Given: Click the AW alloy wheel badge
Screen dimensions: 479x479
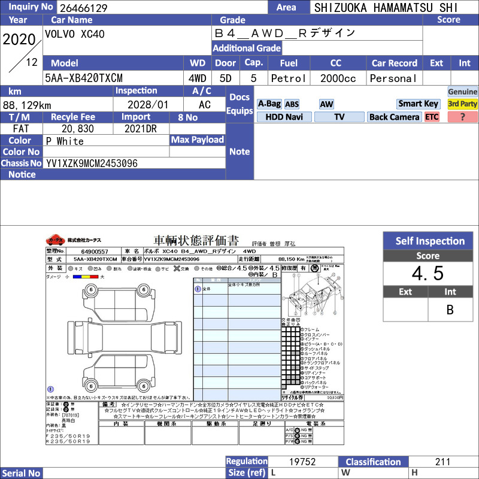Looking at the screenshot, I should pos(326,104).
